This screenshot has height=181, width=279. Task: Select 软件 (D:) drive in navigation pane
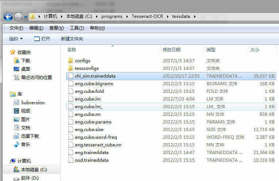coord(30,178)
